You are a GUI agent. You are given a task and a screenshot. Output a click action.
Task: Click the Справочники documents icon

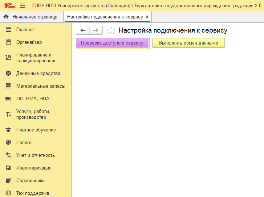[x=8, y=180]
